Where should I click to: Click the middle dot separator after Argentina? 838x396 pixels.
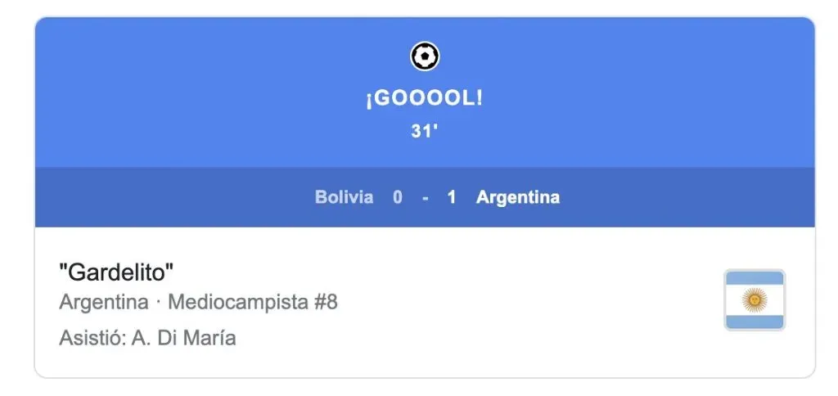[x=158, y=303]
